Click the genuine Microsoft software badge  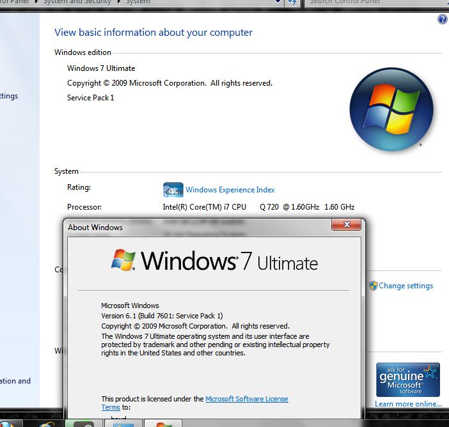(x=408, y=380)
